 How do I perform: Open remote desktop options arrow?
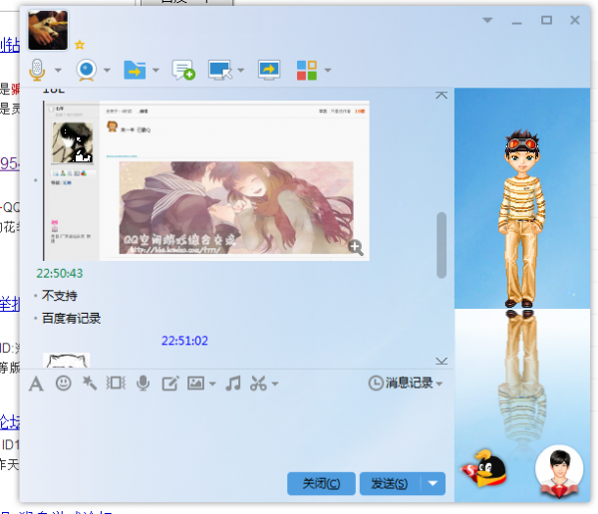click(x=240, y=70)
